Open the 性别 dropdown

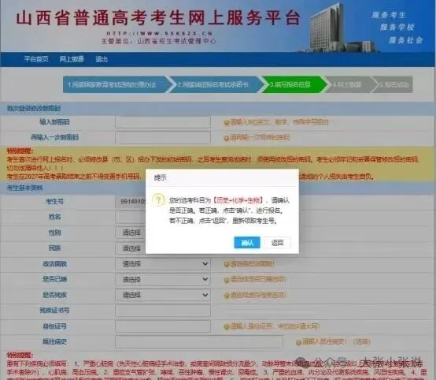coord(131,233)
